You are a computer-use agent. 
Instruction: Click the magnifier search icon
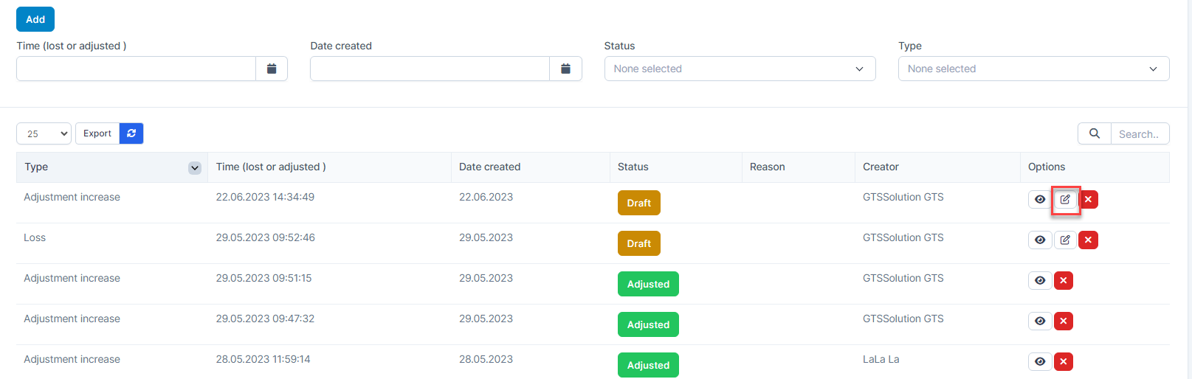coord(1095,133)
